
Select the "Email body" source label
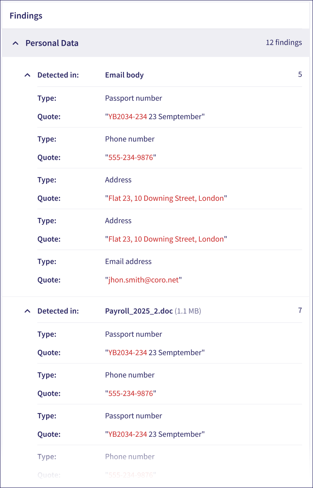(x=124, y=75)
